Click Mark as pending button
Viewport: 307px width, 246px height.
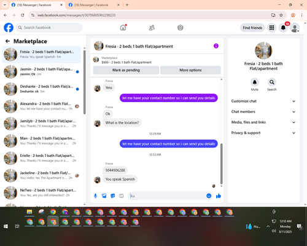pyautogui.click(x=126, y=70)
